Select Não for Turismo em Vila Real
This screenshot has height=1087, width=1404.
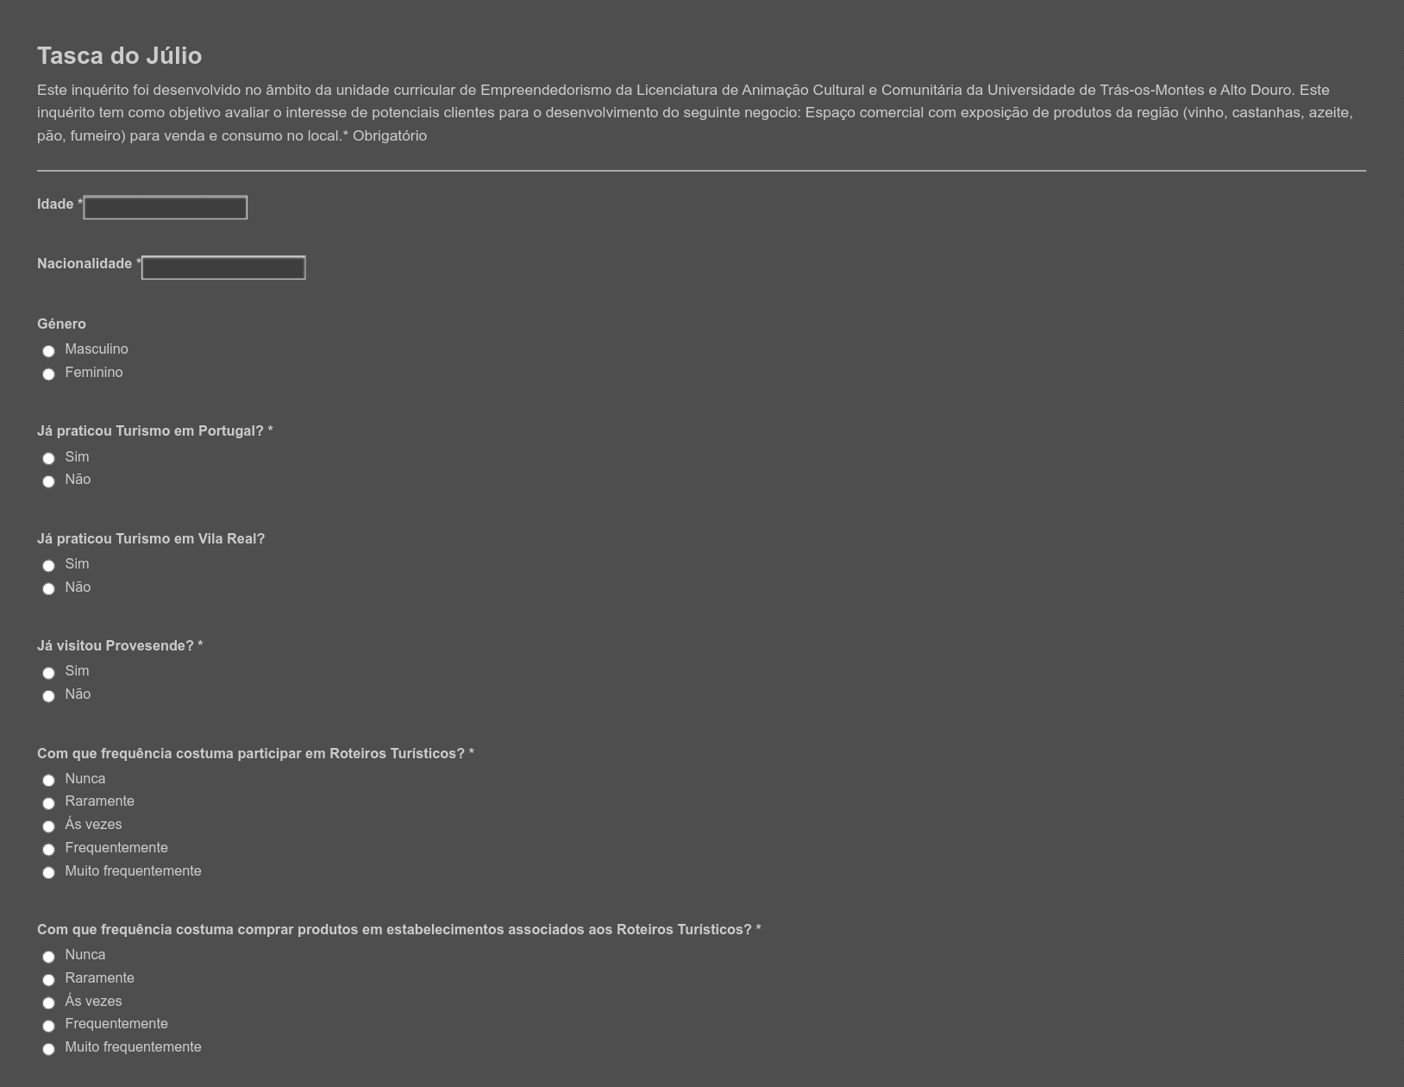tap(48, 589)
